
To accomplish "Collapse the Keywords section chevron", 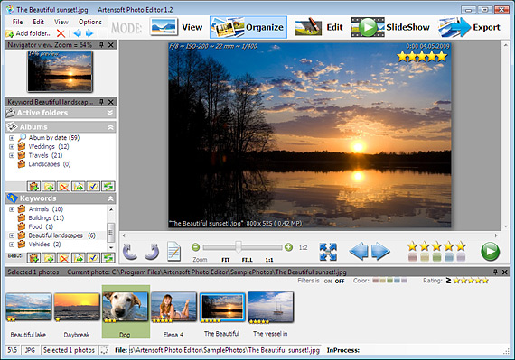I will 110,198.
